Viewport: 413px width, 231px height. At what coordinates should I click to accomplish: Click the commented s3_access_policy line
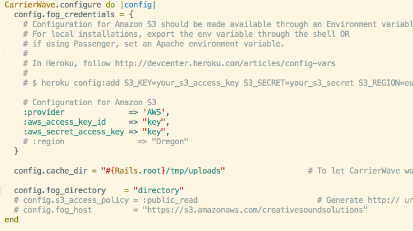pos(106,200)
